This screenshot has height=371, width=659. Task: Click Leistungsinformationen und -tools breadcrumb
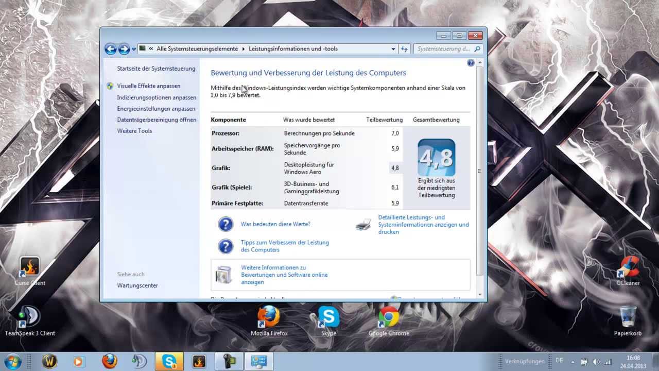tap(293, 49)
